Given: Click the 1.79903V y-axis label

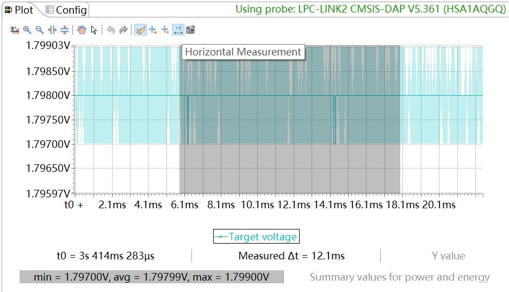Looking at the screenshot, I should click(x=48, y=46).
